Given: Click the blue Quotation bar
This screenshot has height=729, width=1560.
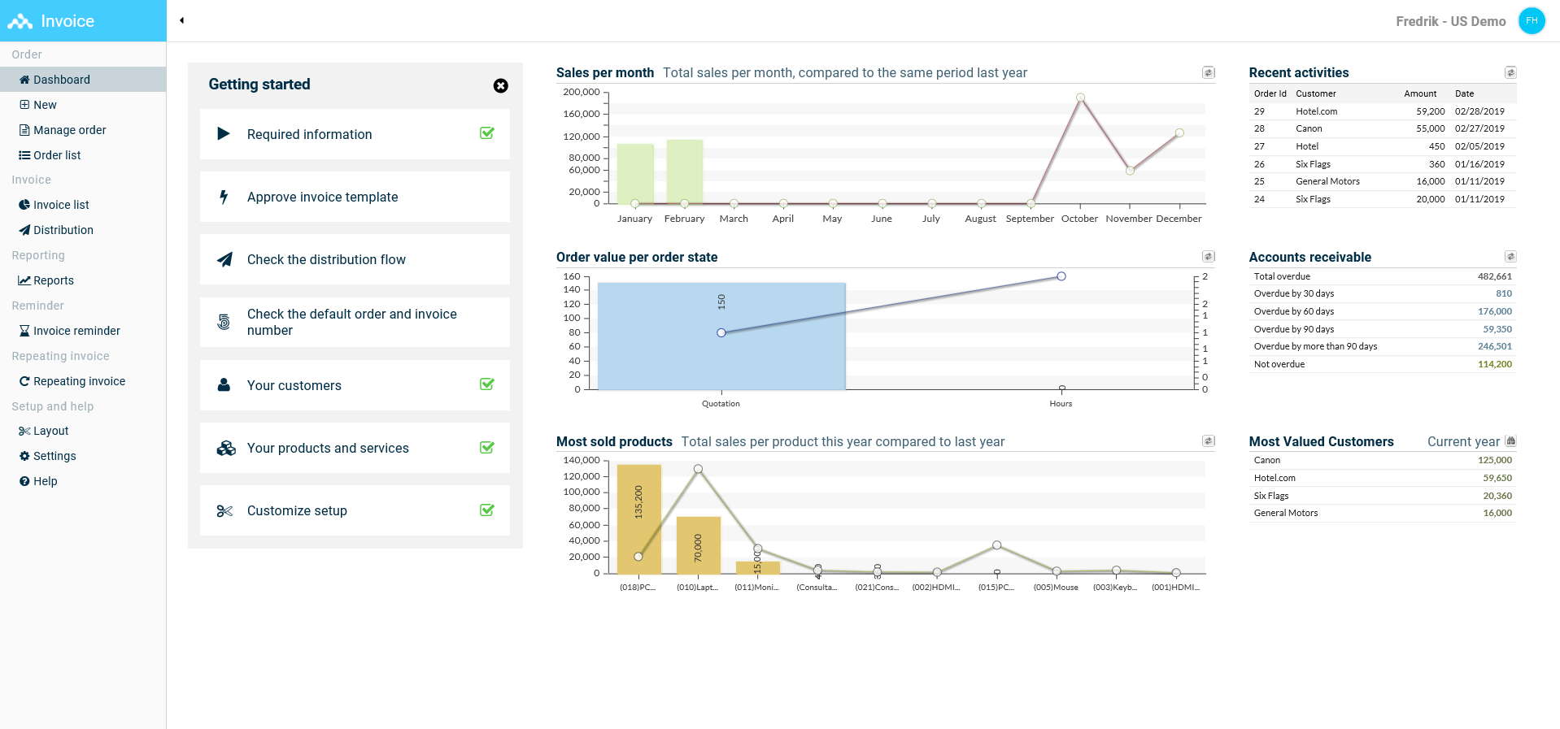Looking at the screenshot, I should pos(721,336).
